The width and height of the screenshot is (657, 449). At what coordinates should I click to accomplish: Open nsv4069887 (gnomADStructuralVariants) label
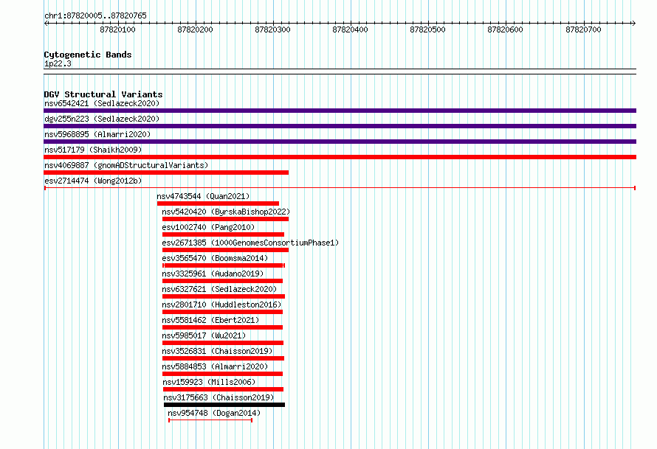pyautogui.click(x=126, y=165)
